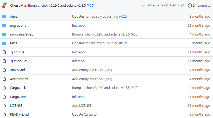Open the Cargo.toml file

point(18,97)
